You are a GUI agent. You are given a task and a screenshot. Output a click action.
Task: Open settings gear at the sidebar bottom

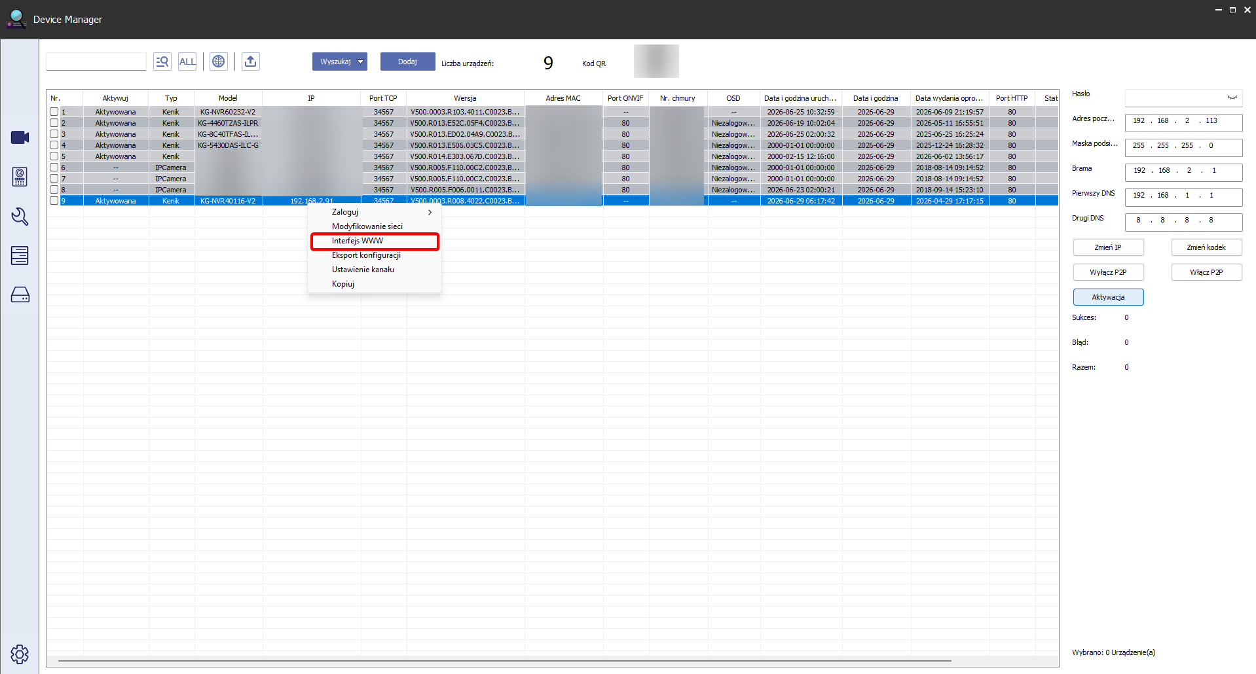click(20, 654)
